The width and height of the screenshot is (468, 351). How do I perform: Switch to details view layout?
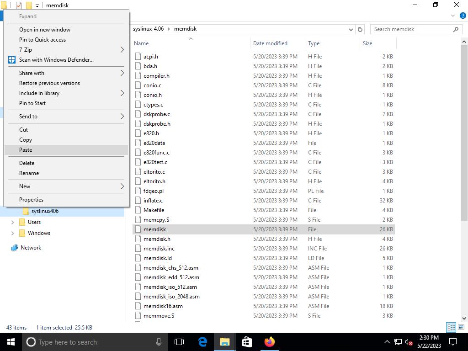(451, 327)
